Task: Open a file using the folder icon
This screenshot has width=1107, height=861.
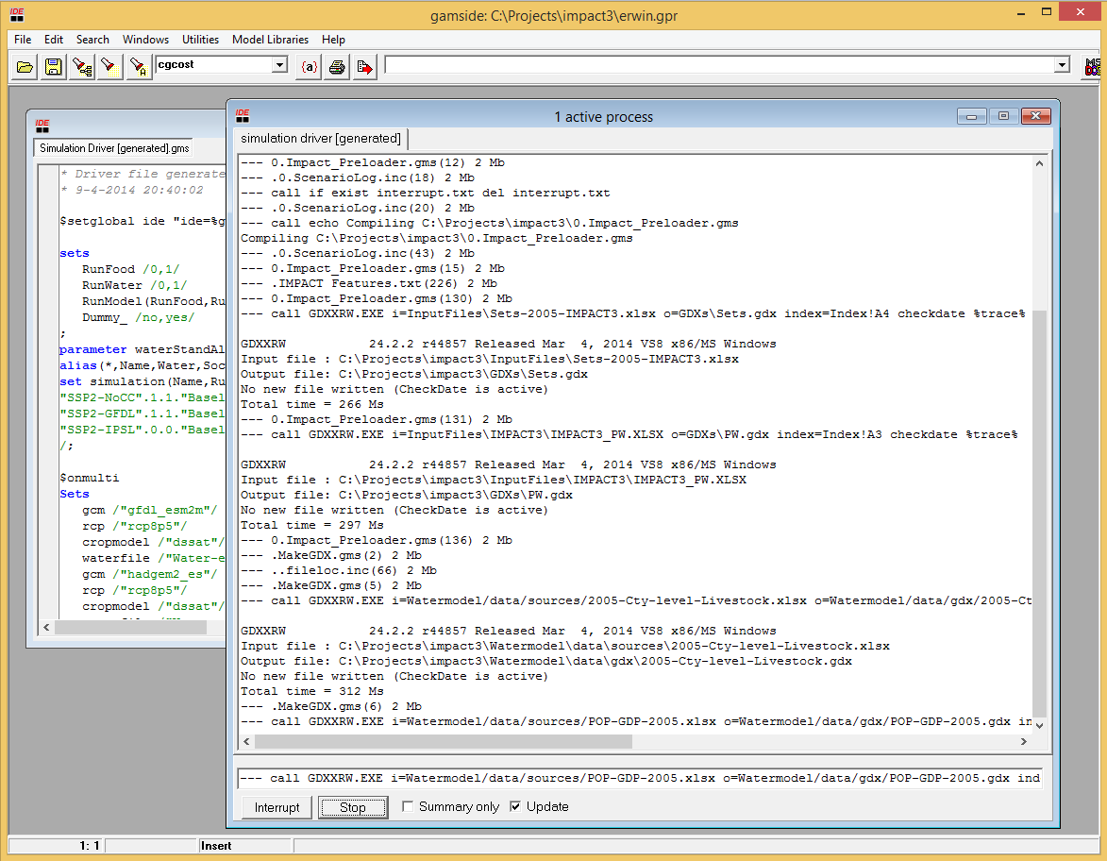Action: pyautogui.click(x=24, y=66)
